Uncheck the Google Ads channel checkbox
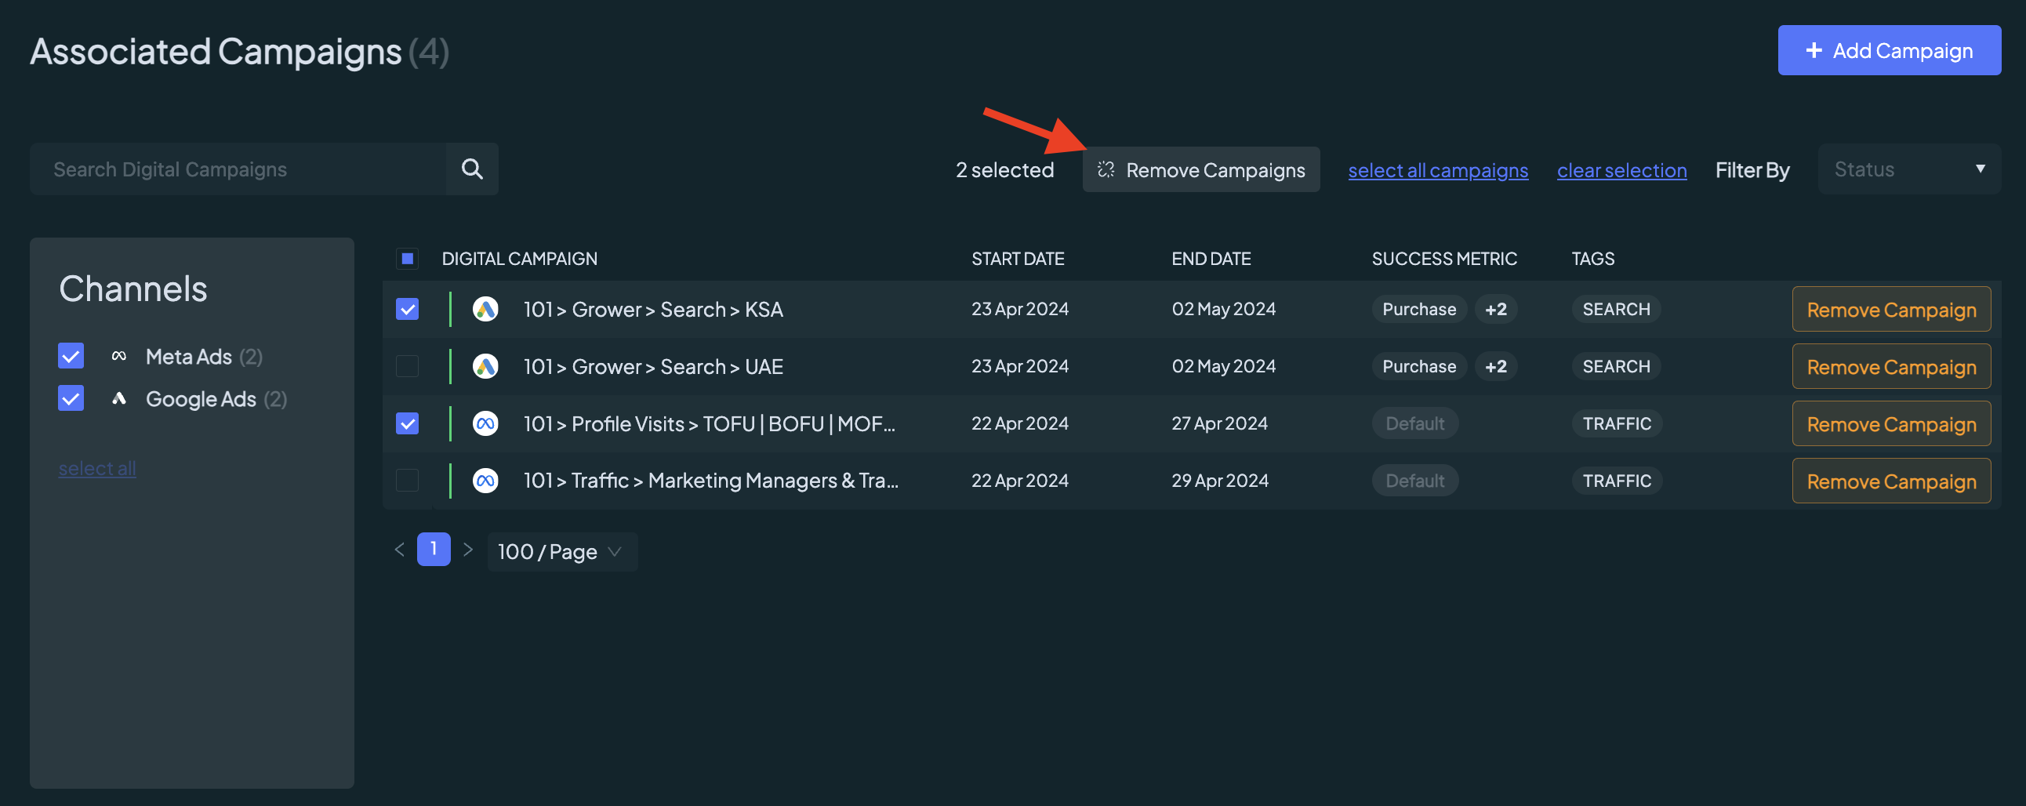 coord(71,398)
